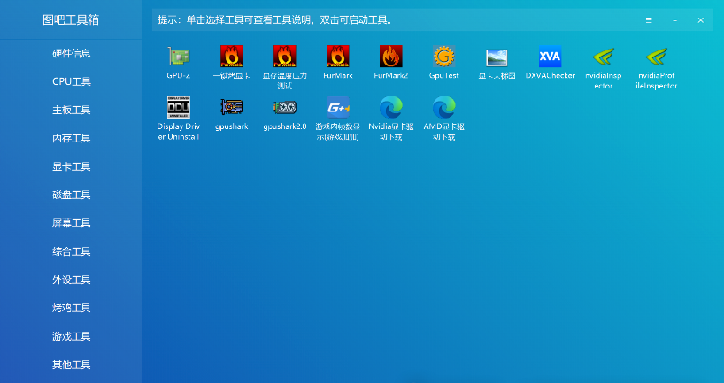Click the nvidiaInspector icon

click(603, 57)
